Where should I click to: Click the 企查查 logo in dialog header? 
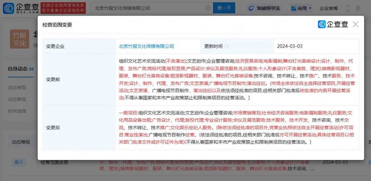pos(333,24)
